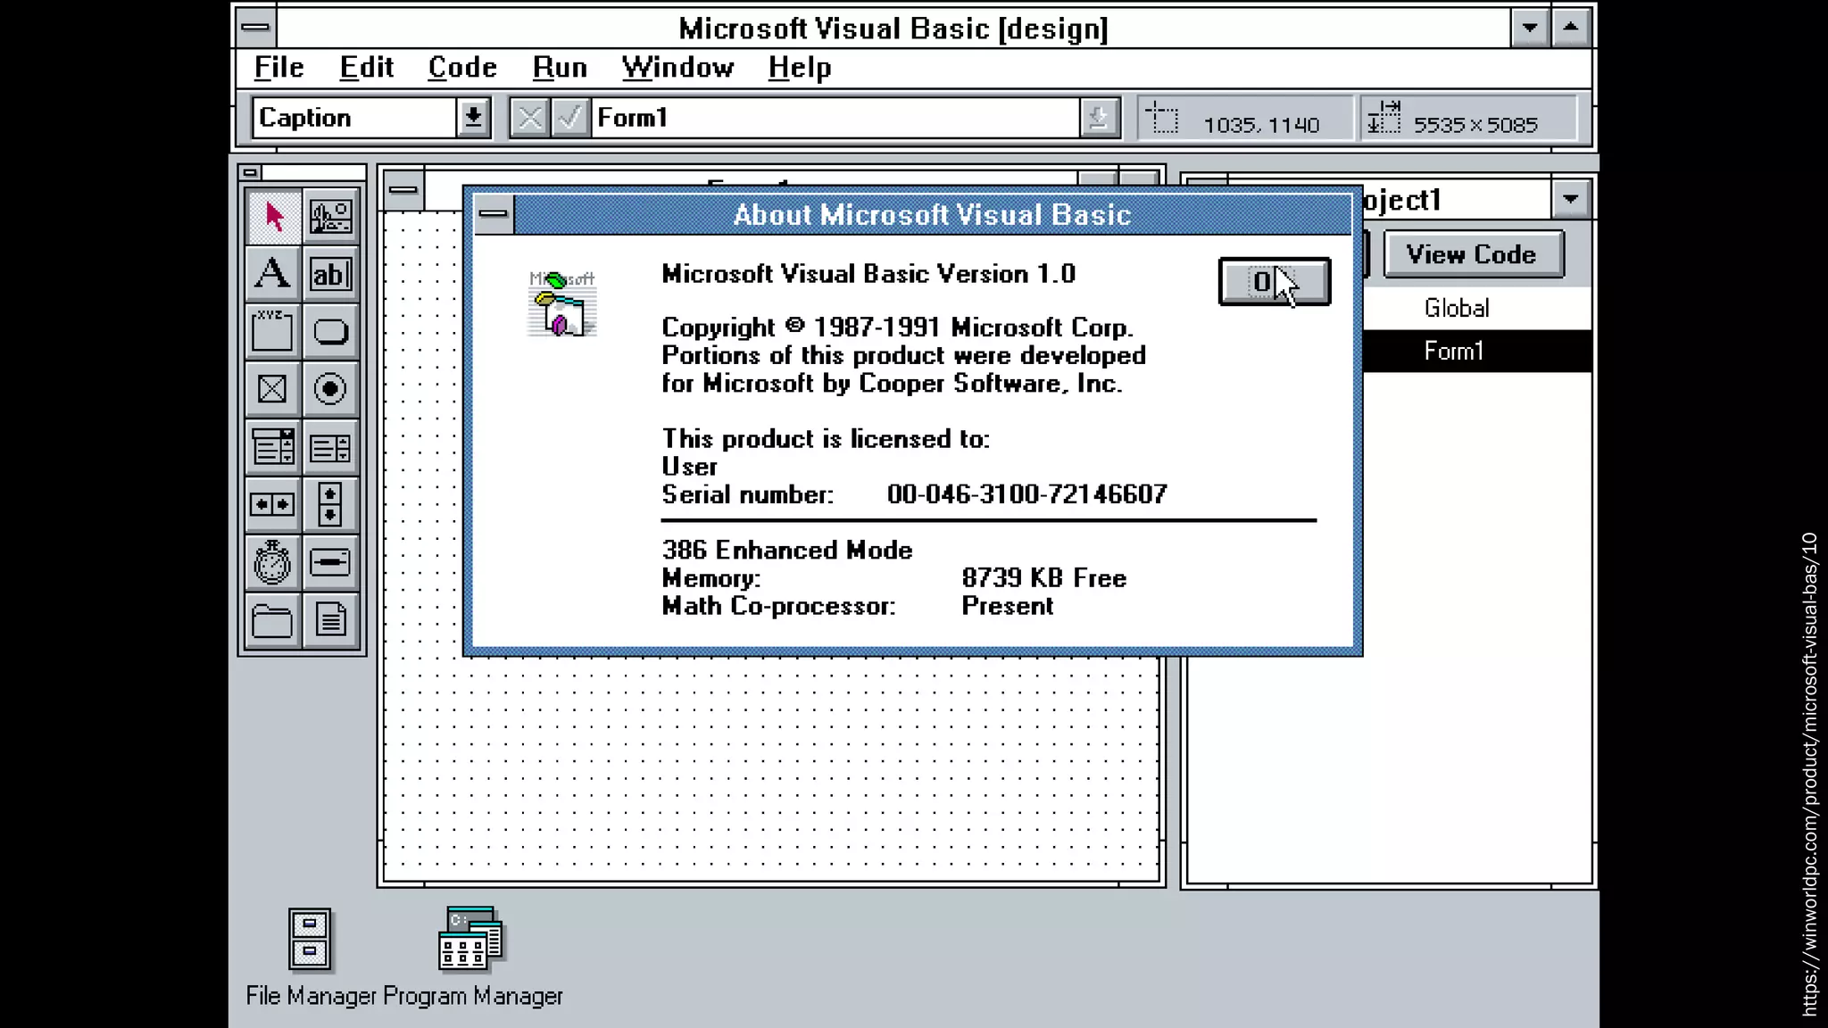Open the Code menu
Screen dimensions: 1828x1028
pyautogui.click(x=462, y=68)
